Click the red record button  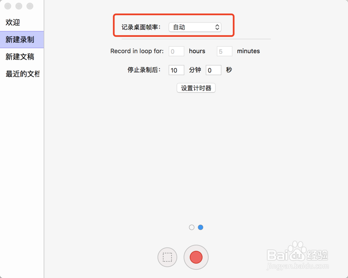point(196,257)
